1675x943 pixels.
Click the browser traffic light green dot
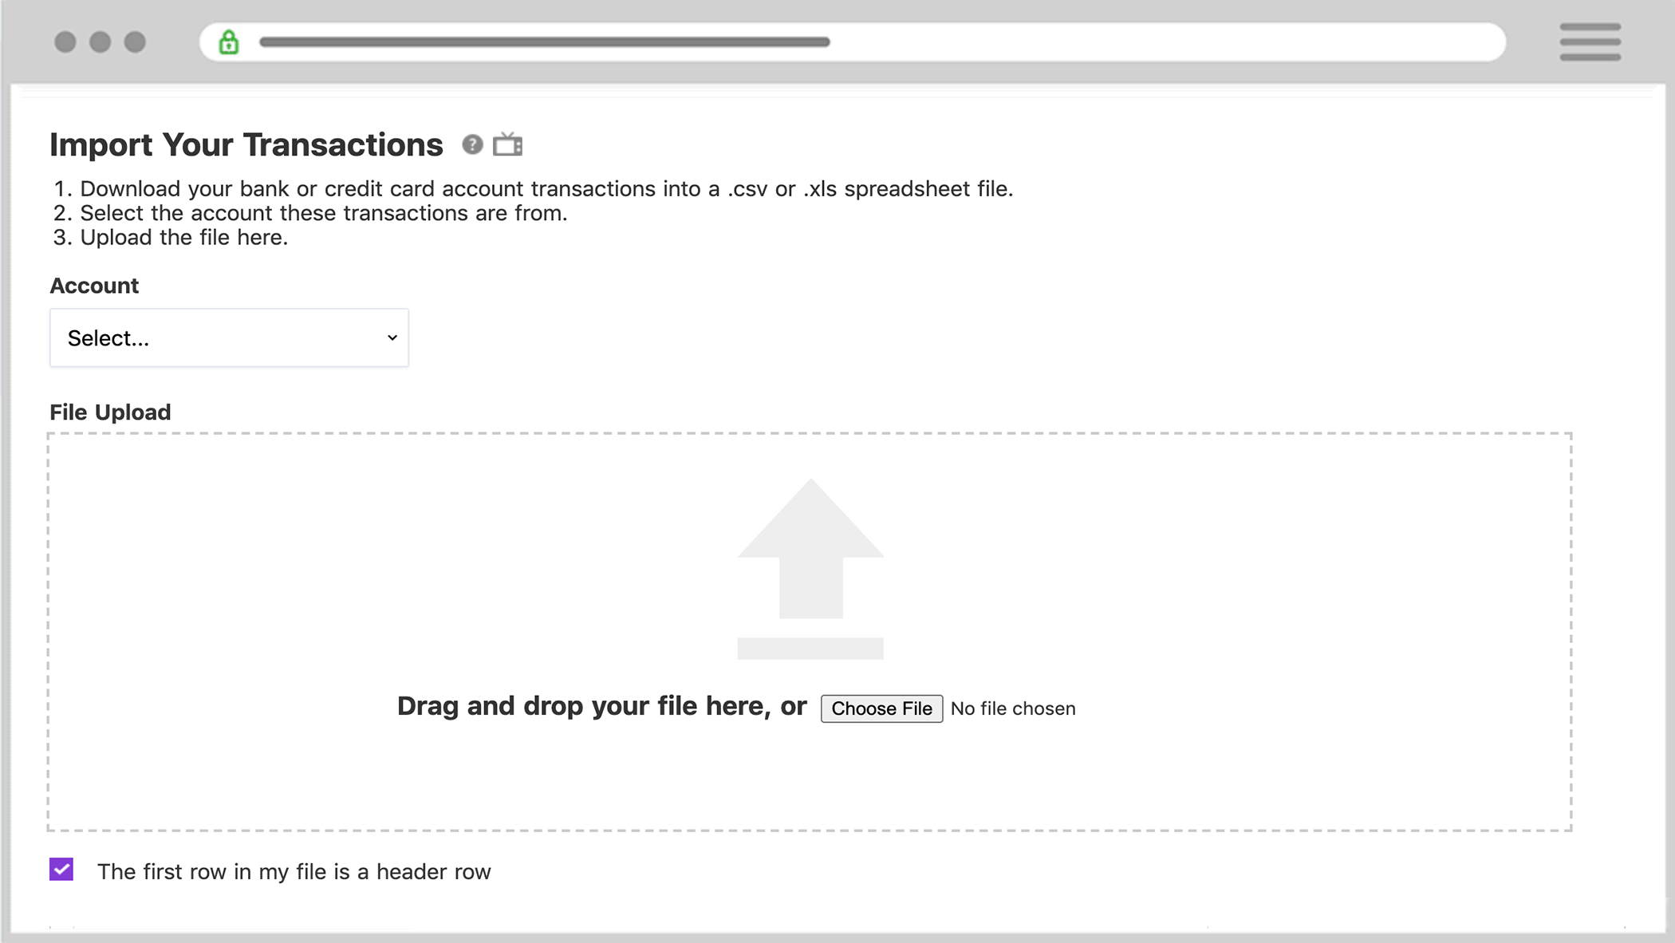135,41
